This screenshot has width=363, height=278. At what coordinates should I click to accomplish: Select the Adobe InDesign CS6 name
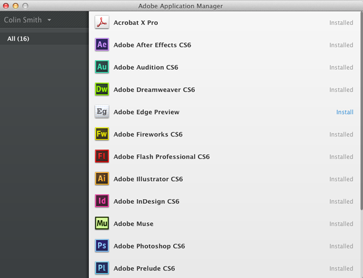click(146, 202)
